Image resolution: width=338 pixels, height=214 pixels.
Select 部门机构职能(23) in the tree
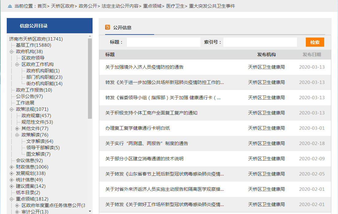pyautogui.click(x=44, y=77)
